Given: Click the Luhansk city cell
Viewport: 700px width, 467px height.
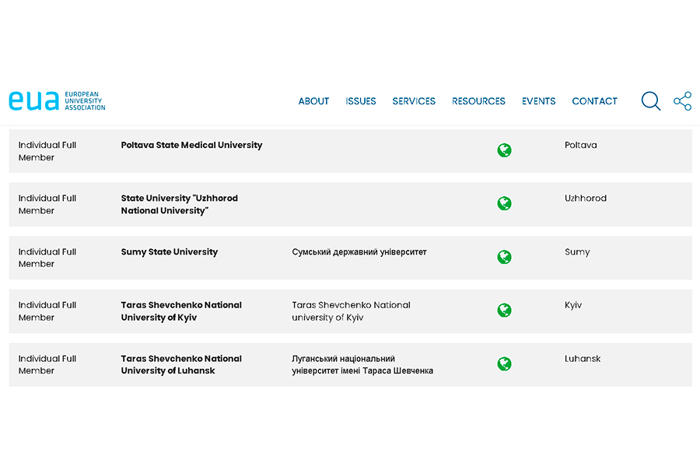Looking at the screenshot, I should (583, 359).
